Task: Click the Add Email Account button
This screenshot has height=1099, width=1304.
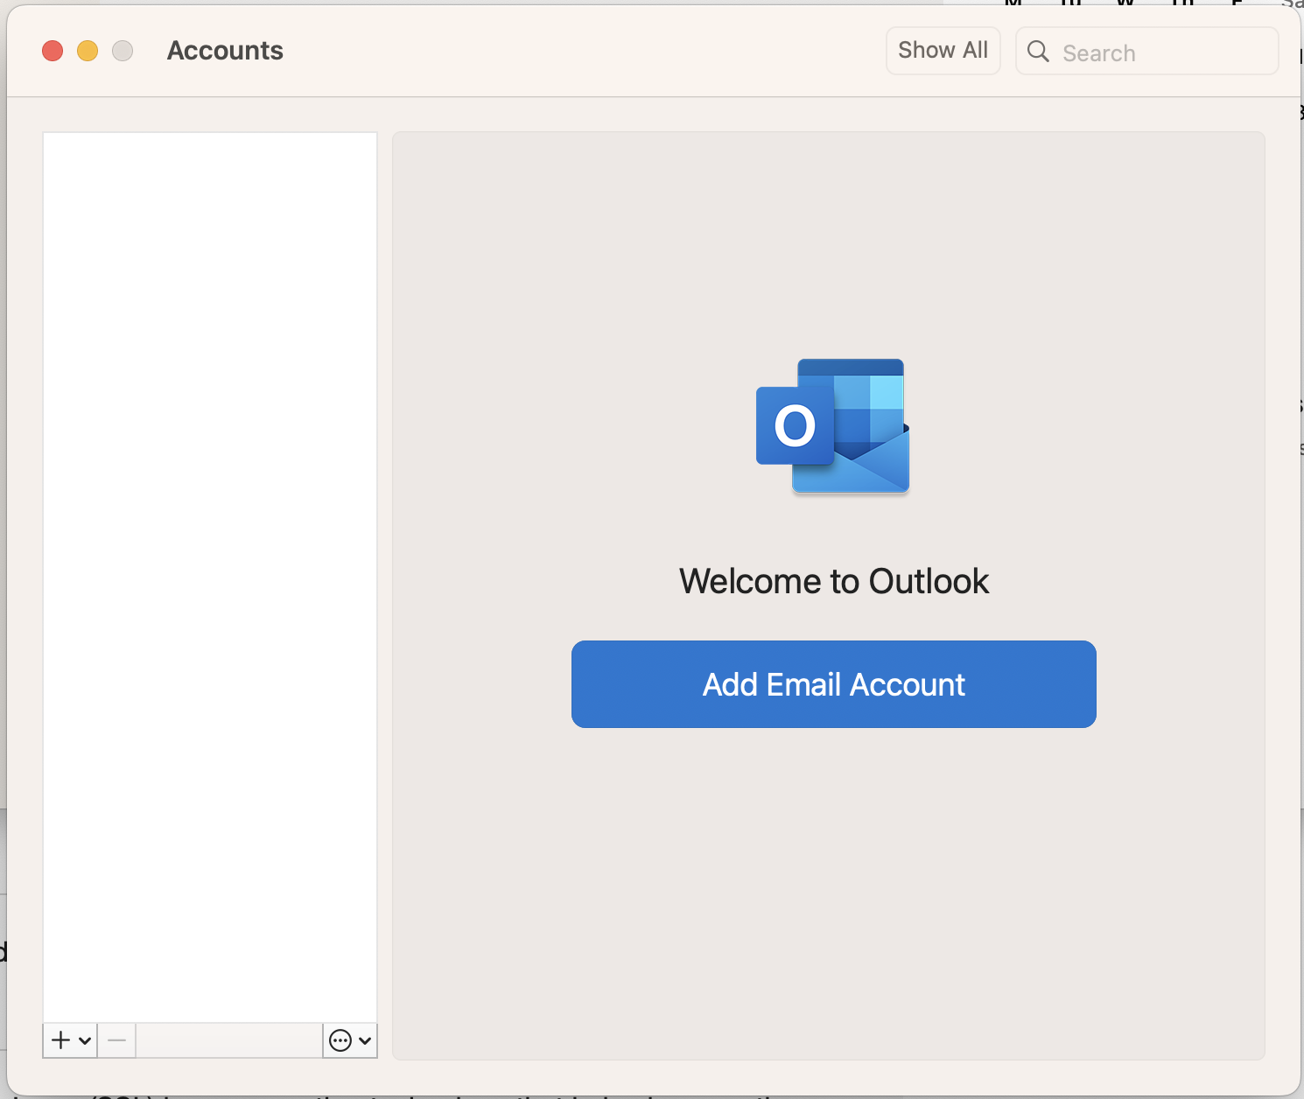Action: [x=833, y=684]
